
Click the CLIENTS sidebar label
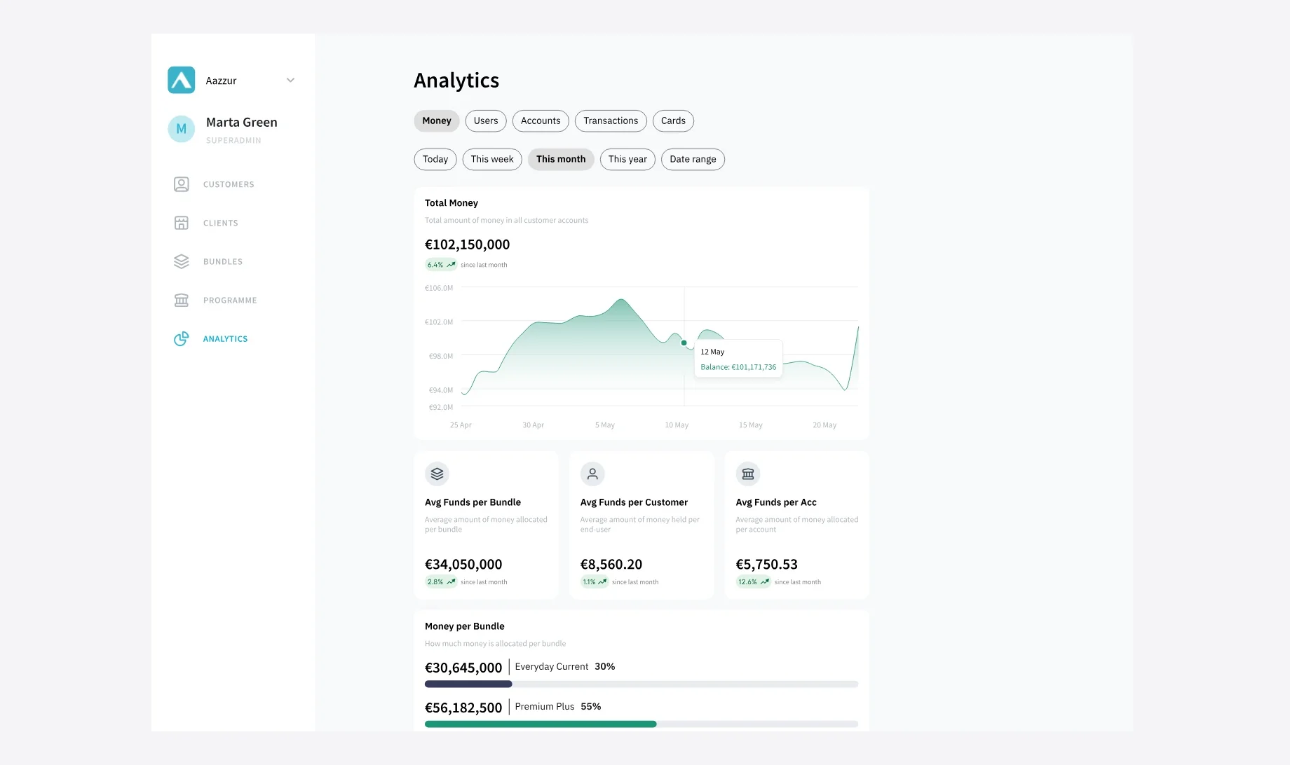click(221, 223)
